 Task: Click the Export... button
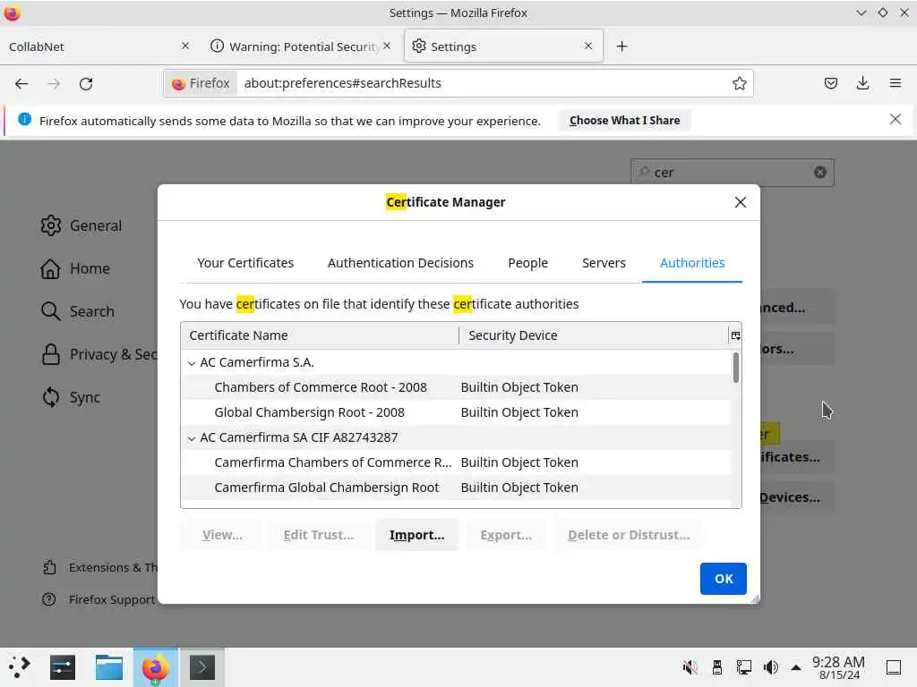coord(507,535)
